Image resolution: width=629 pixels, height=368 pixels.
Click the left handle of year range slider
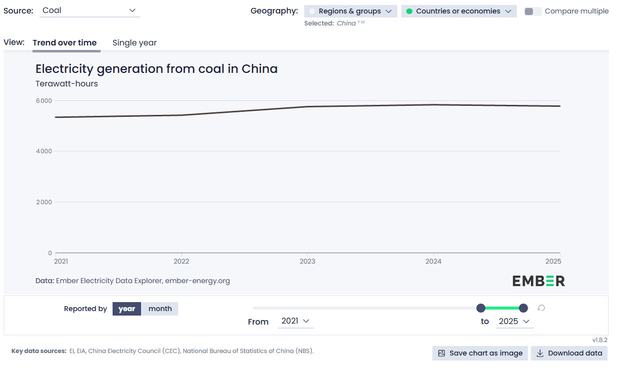[481, 308]
